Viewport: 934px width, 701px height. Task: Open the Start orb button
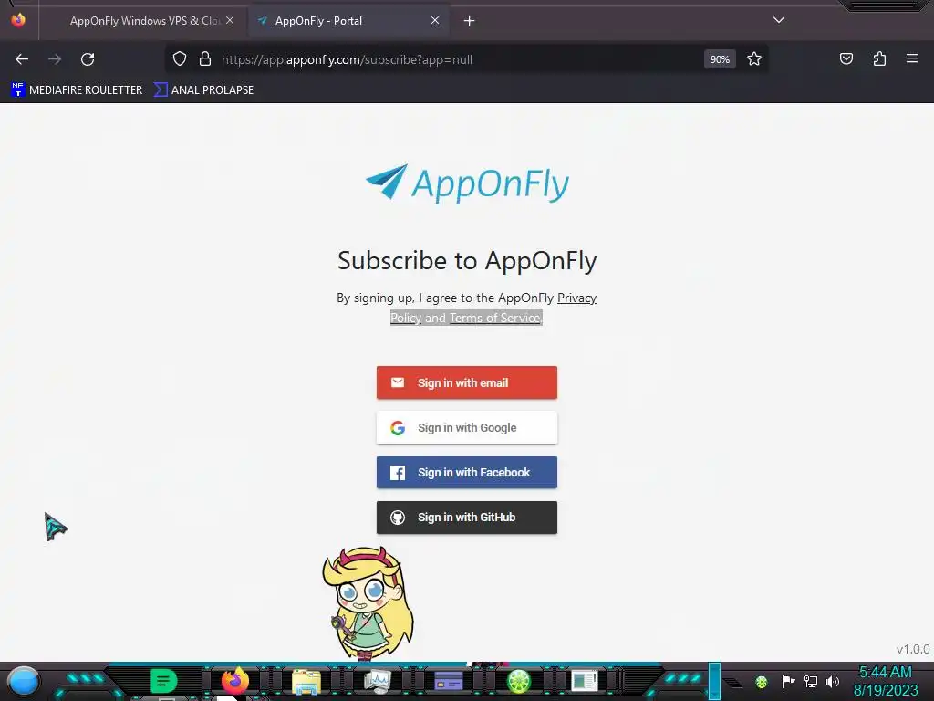[x=24, y=682]
